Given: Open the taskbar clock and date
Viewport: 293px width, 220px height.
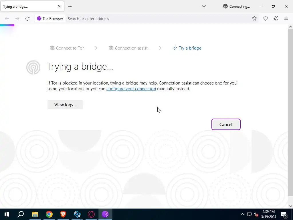Looking at the screenshot, I should click(268, 214).
